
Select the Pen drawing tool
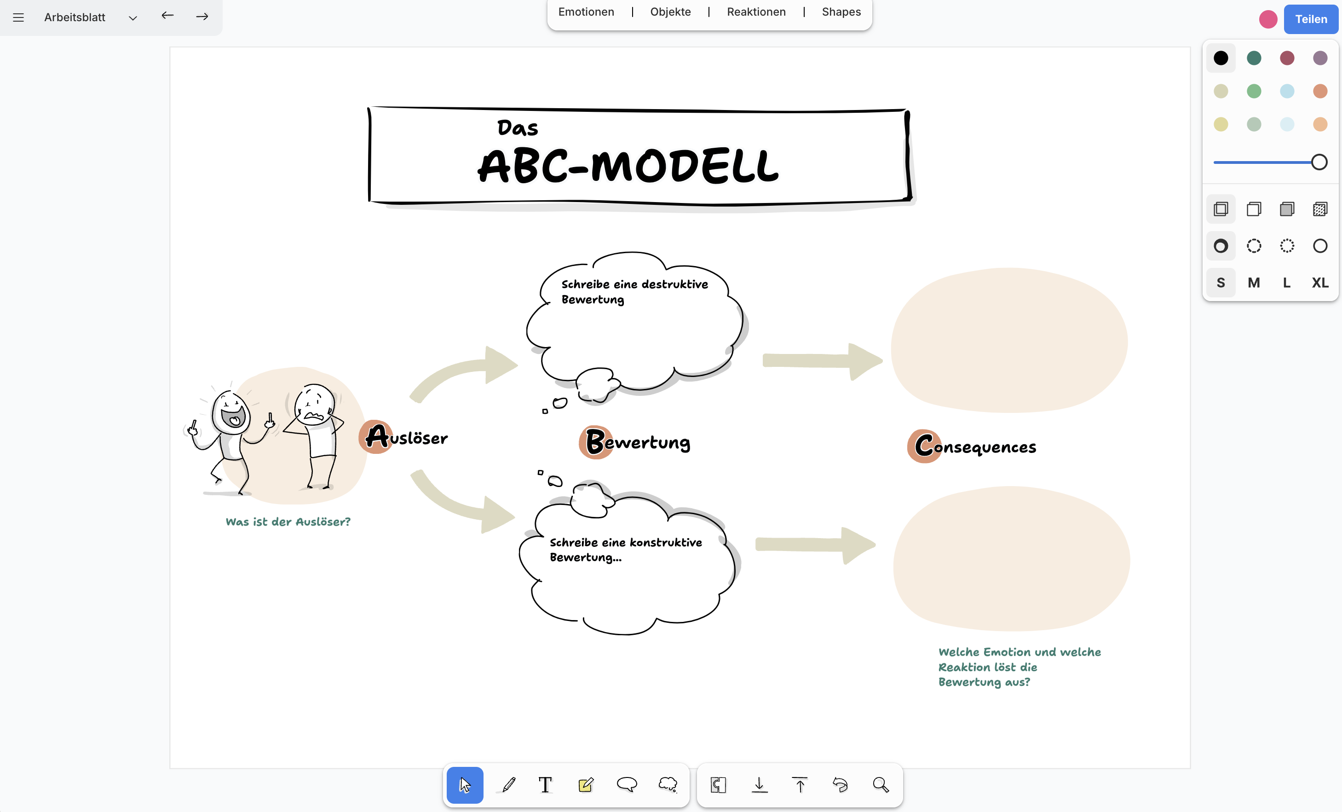(x=507, y=785)
